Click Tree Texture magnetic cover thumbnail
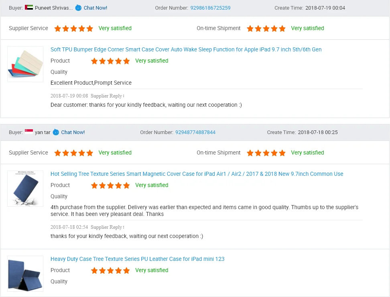The height and width of the screenshot is (297, 390). coord(25,189)
